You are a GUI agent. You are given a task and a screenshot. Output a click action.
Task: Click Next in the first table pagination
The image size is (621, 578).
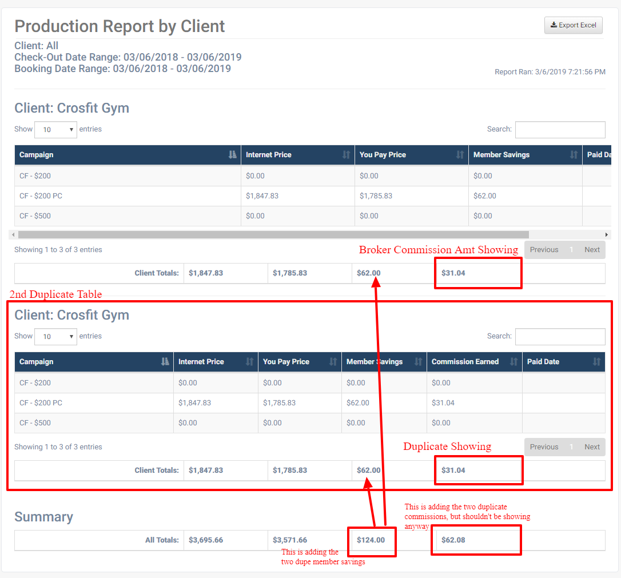coord(592,249)
